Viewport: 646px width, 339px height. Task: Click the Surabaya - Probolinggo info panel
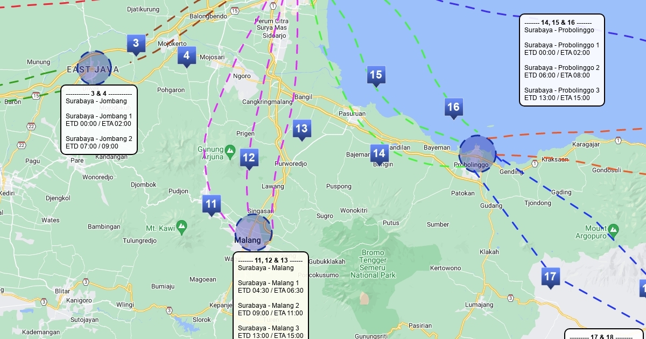pyautogui.click(x=561, y=60)
